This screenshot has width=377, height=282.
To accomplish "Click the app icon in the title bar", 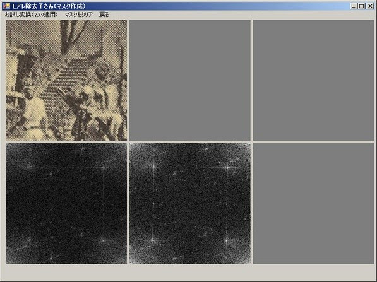I will 6,6.
